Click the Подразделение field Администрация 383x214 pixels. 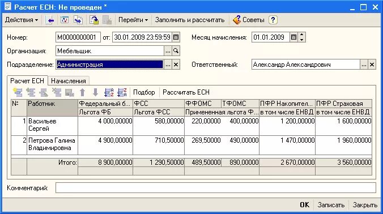110,65
